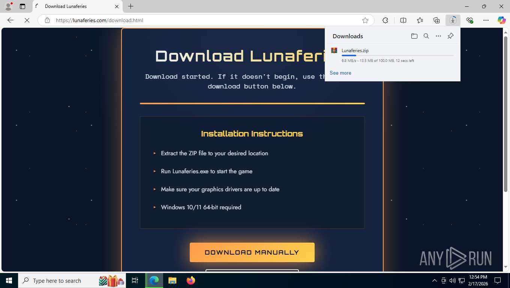Screen dimensions: 510x288
Task: Click the scrollbar down arrow
Action: coord(506,267)
